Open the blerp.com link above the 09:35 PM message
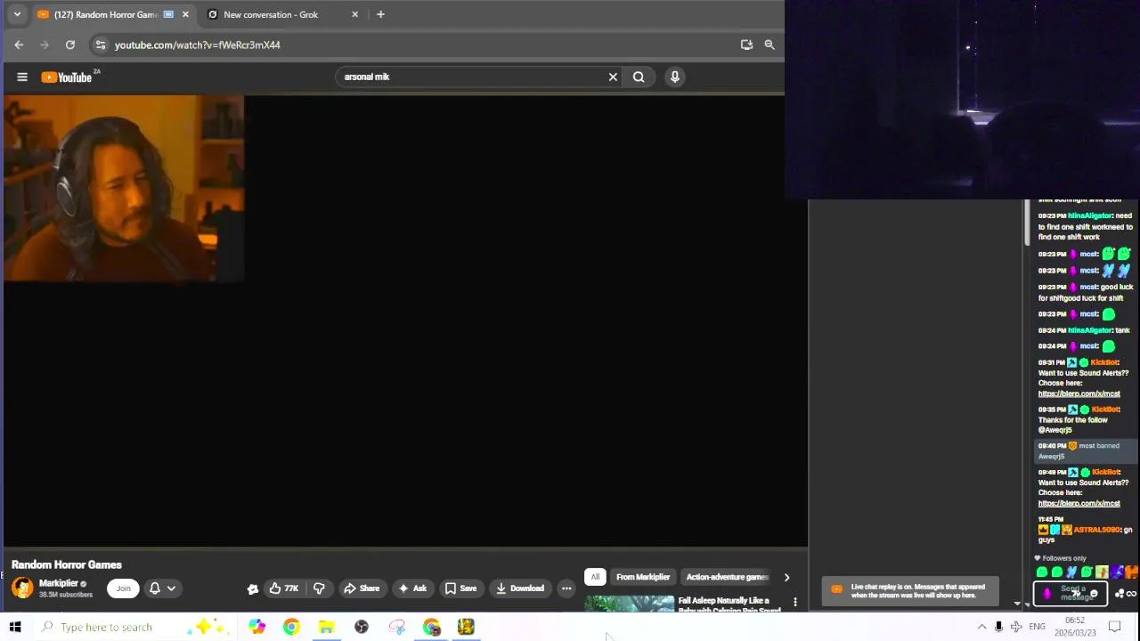Screen dimensions: 1140x641 [x=1079, y=394]
